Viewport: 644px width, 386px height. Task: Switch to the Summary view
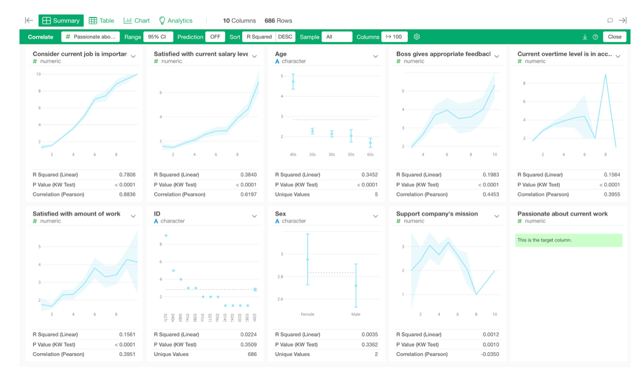(x=61, y=20)
